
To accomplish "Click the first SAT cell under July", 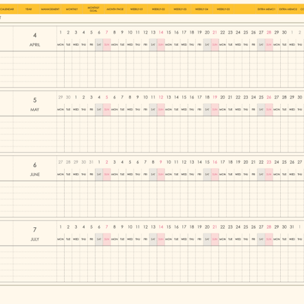I will 99,239.
